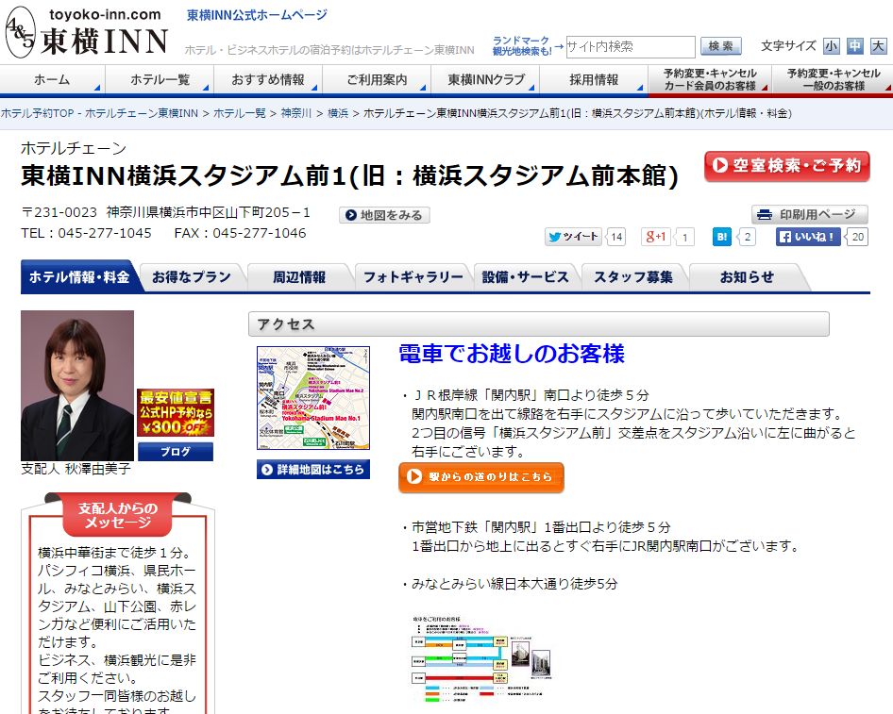Set text size to 大 (large)

pyautogui.click(x=878, y=46)
